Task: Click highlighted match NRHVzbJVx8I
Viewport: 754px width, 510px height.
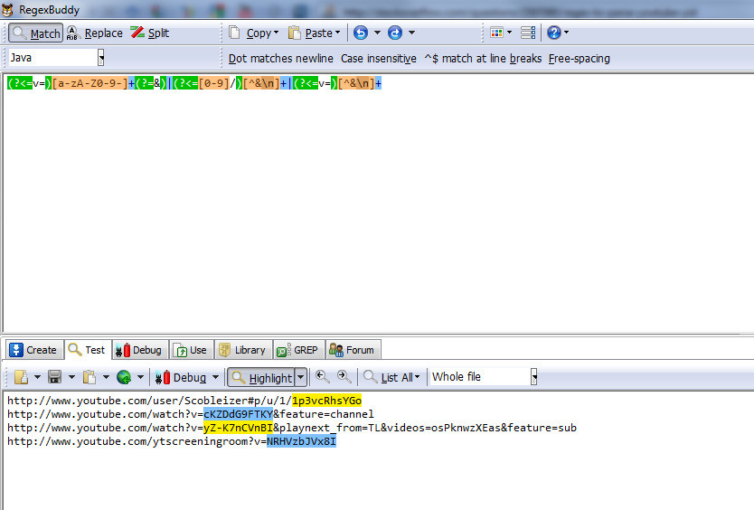Action: tap(301, 440)
